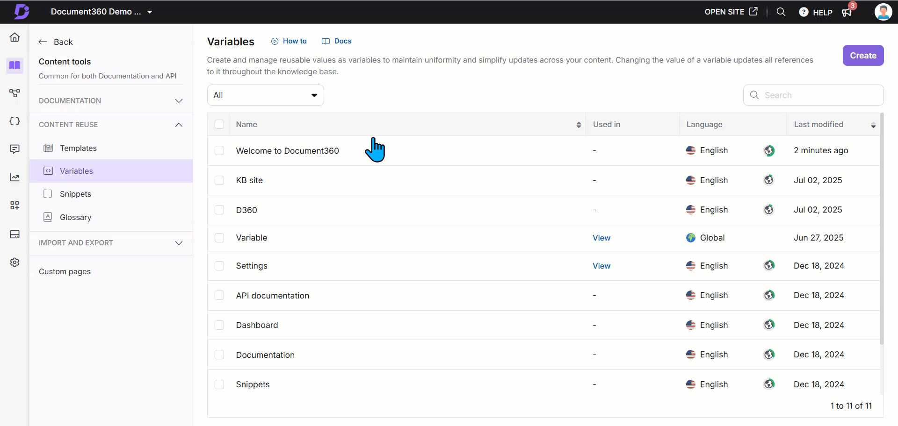Check the API documentation row checkbox
This screenshot has height=426, width=898.
click(219, 295)
